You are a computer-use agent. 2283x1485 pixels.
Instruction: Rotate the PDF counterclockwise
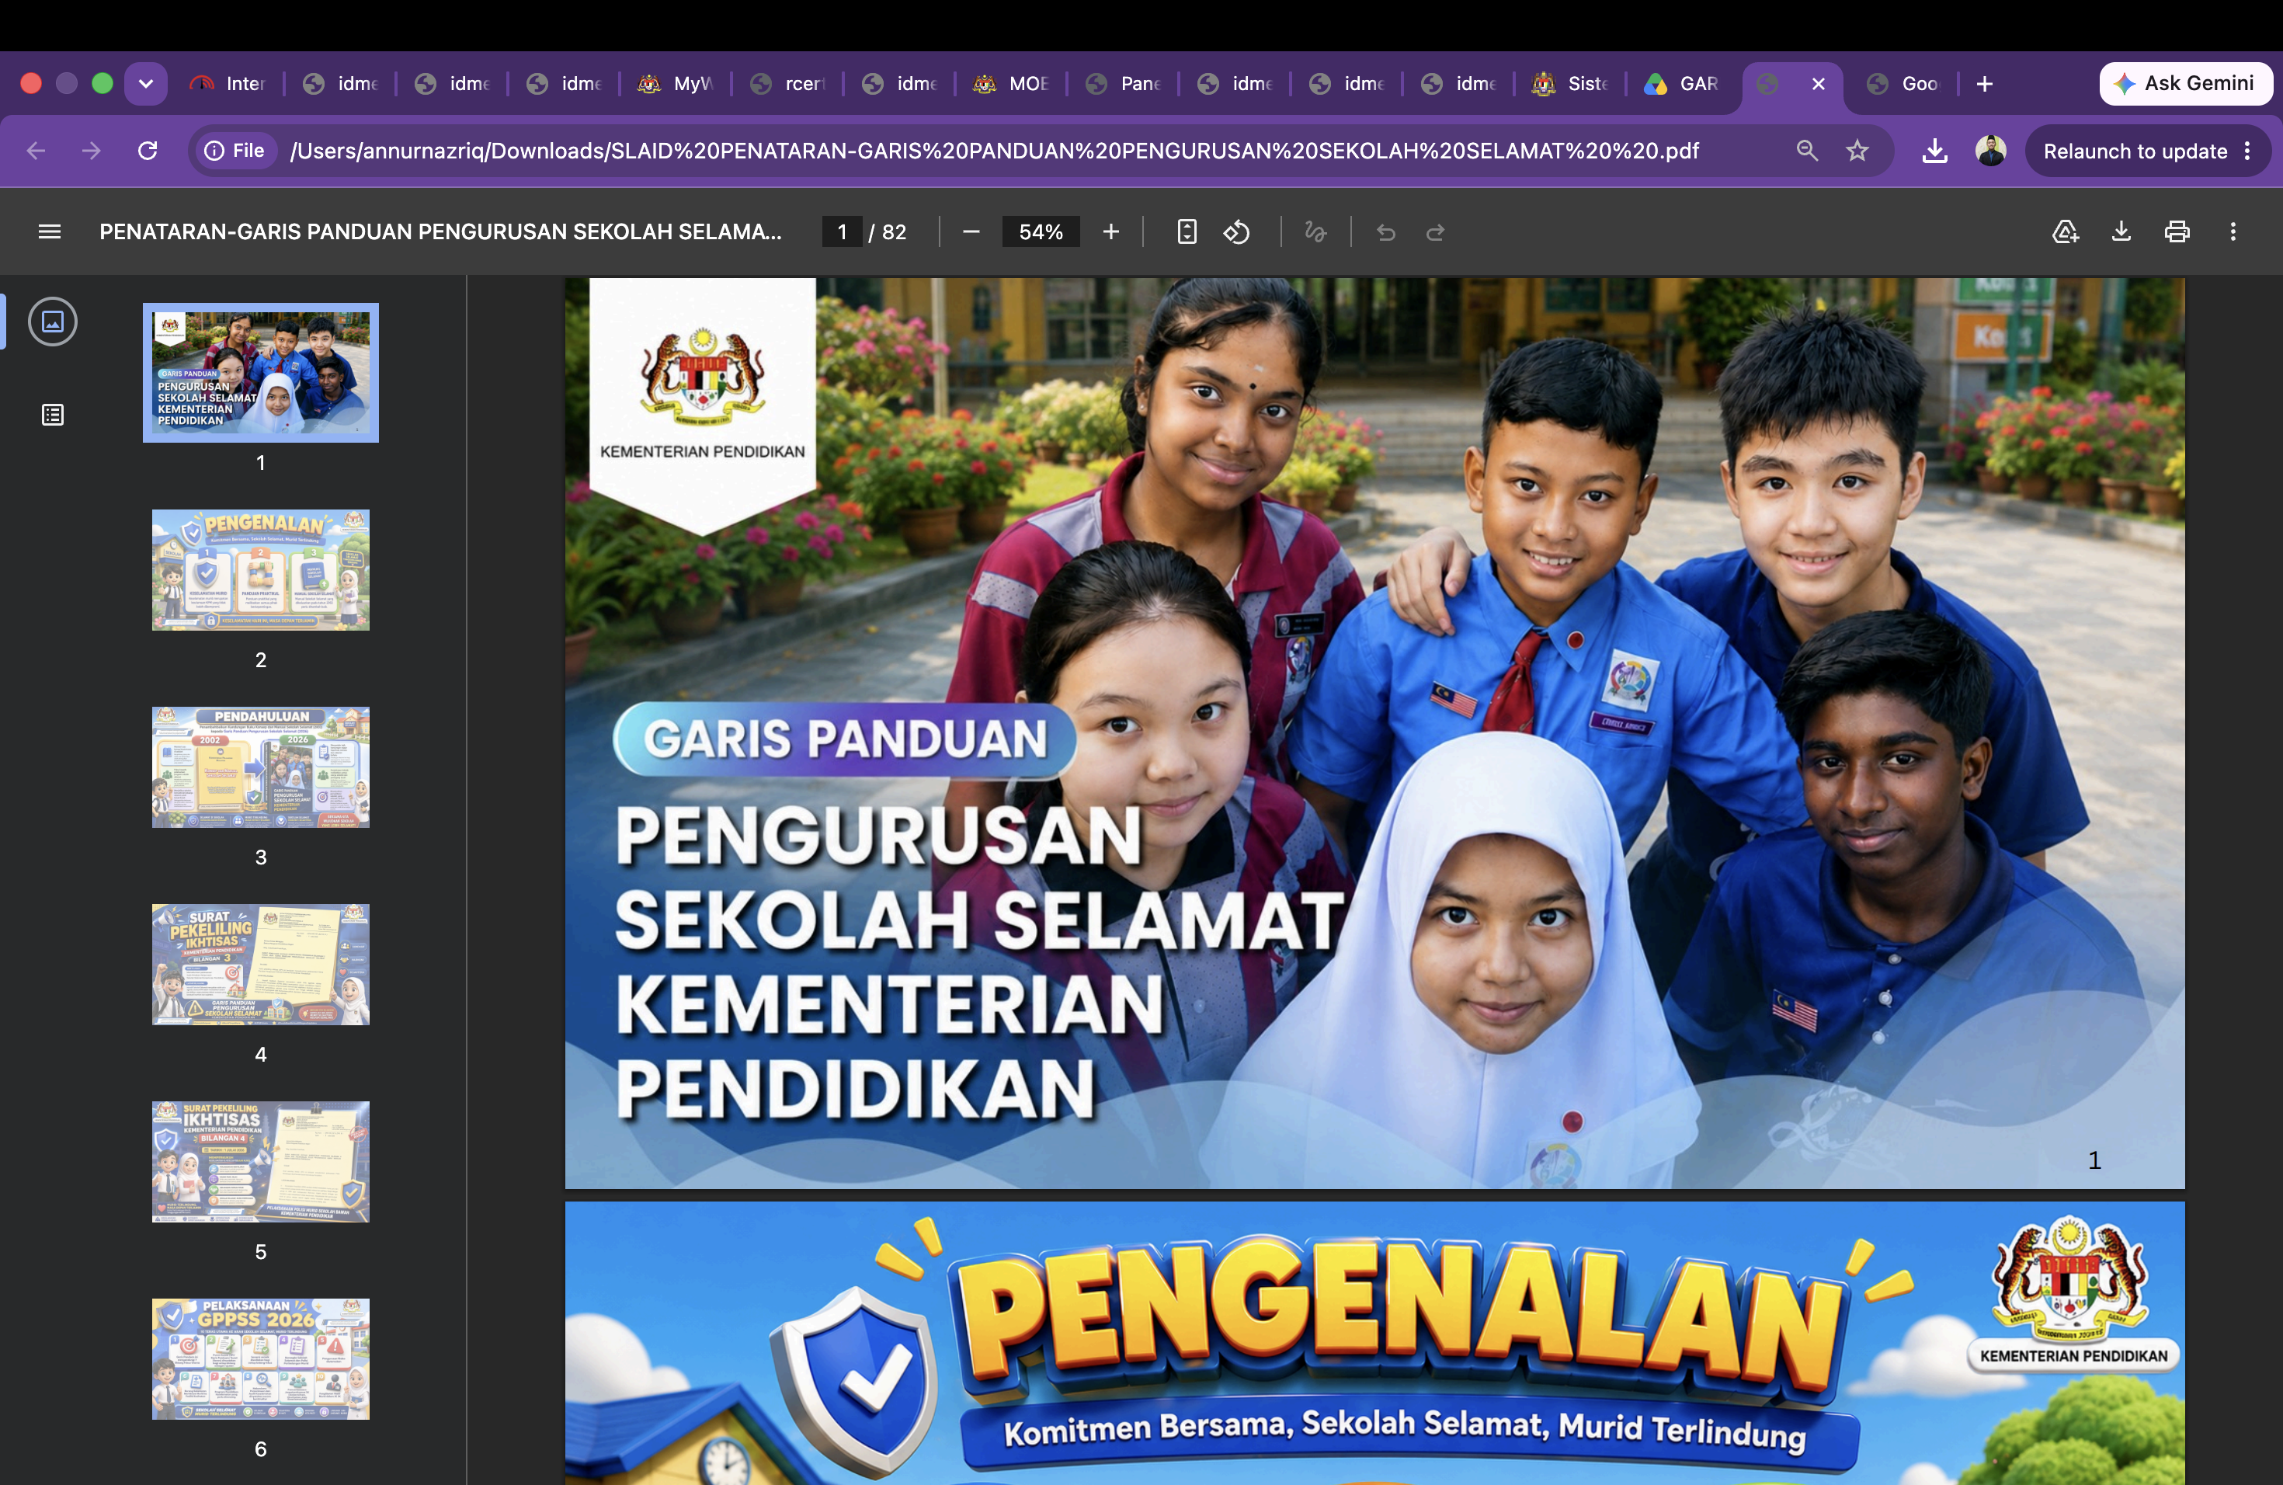click(x=1236, y=231)
